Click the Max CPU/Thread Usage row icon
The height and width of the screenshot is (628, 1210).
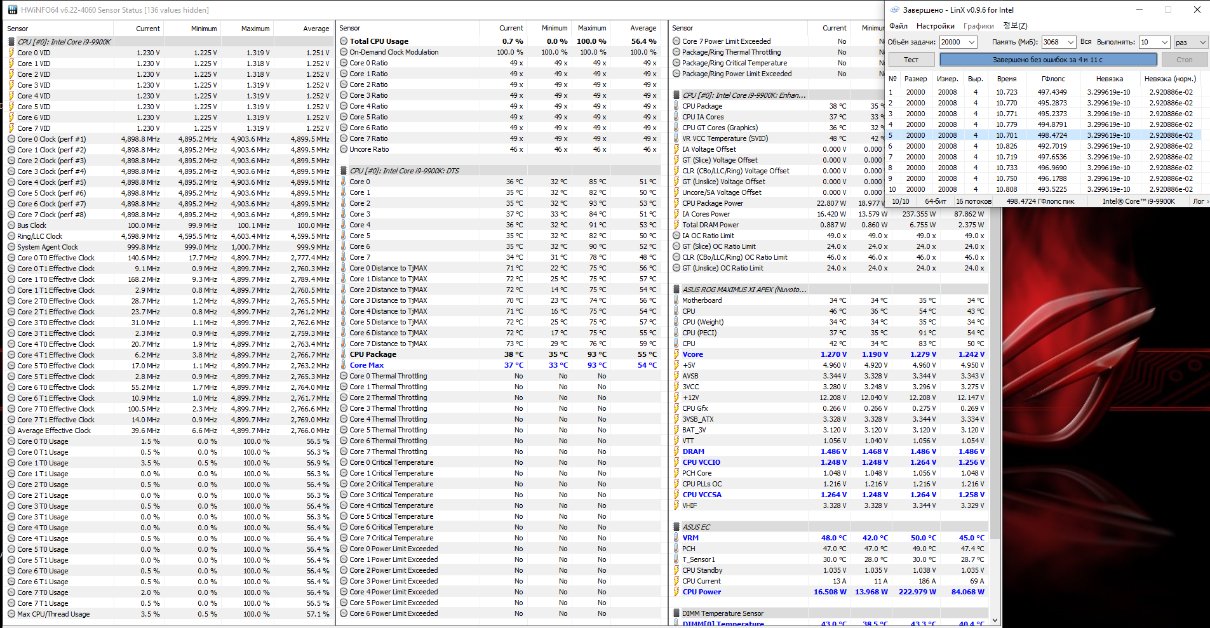pos(11,614)
